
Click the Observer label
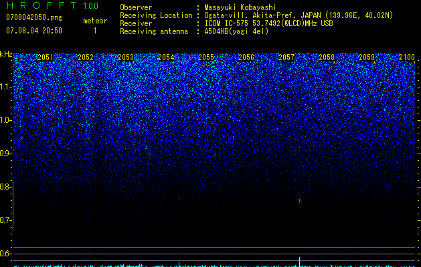click(136, 7)
